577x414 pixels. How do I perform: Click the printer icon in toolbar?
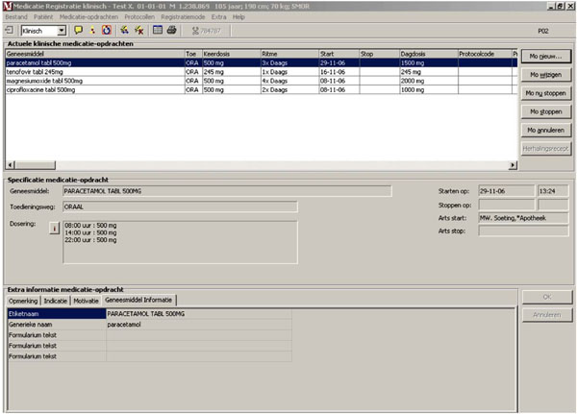[x=170, y=31]
